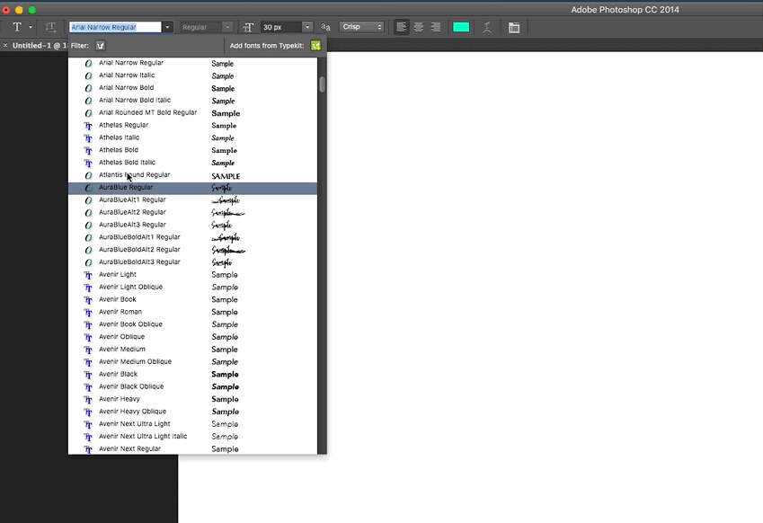
Task: Click the Atlantis Found SAMPLE preview
Action: pyautogui.click(x=226, y=176)
